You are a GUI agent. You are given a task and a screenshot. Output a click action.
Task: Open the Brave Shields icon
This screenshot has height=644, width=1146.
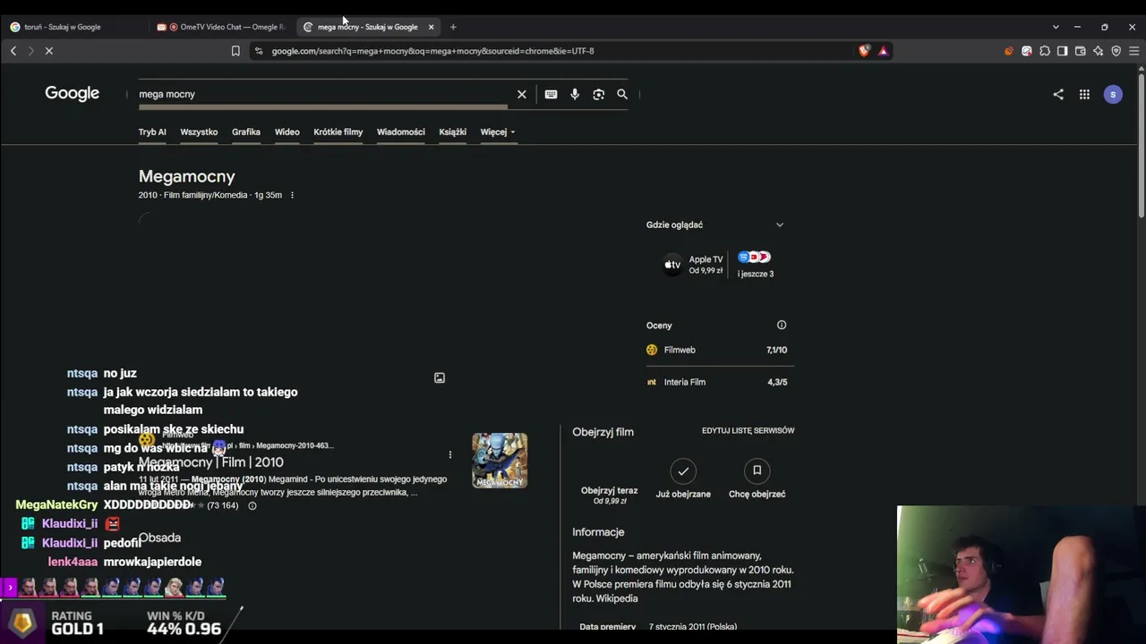864,51
